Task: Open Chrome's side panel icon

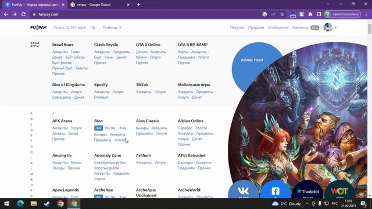Action: point(319,15)
